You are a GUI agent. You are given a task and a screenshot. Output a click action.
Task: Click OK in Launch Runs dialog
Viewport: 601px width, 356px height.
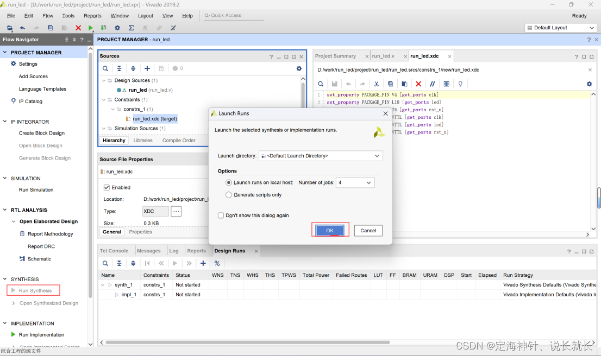coord(330,231)
